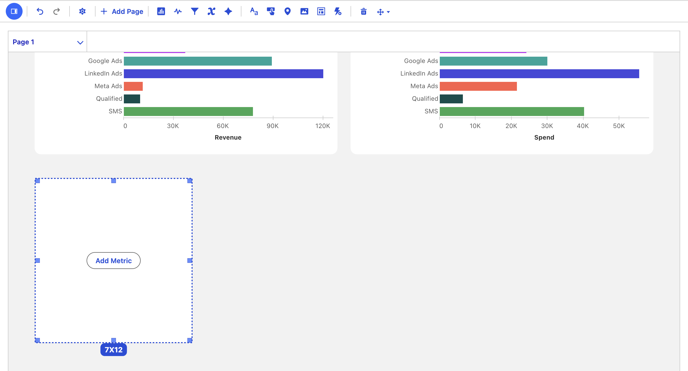This screenshot has height=371, width=688.
Task: Click the Qualified spend bar
Action: 451,99
